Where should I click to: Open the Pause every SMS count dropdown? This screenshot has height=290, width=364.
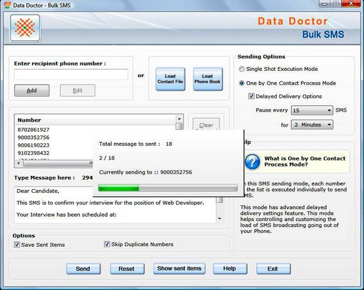(312, 110)
